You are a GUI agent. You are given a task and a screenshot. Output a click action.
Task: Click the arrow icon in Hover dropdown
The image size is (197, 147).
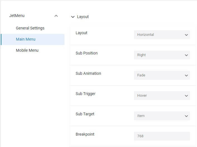coord(186,96)
